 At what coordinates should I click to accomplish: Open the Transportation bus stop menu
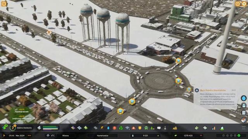[x=146, y=128]
